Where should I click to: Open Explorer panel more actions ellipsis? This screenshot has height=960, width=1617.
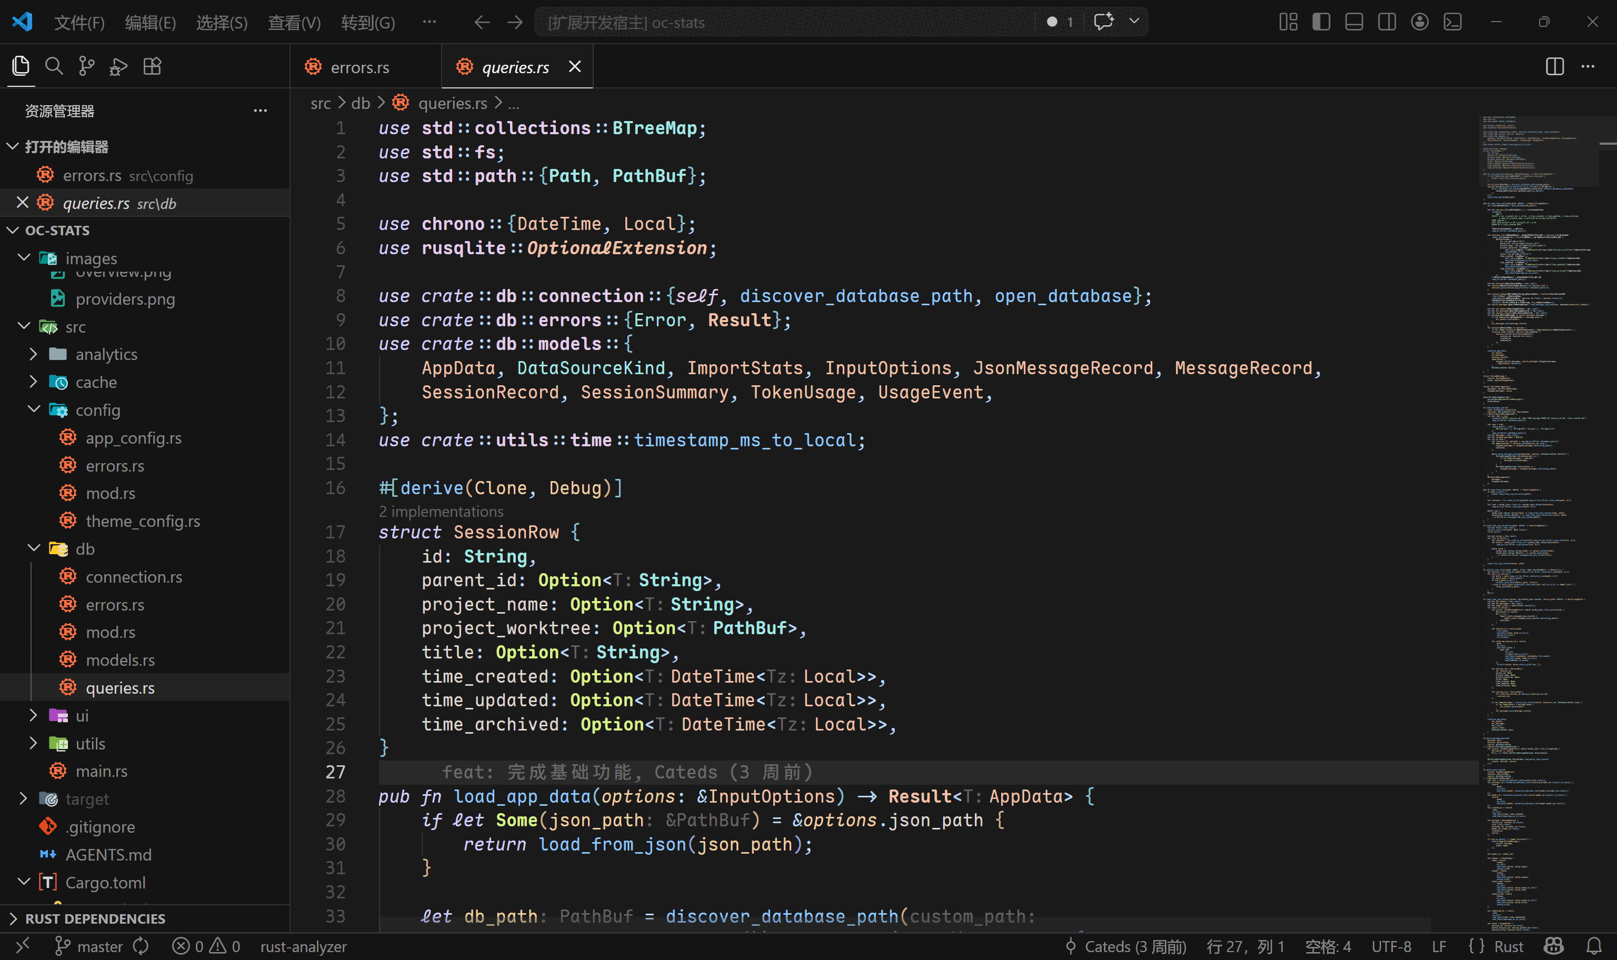pyautogui.click(x=260, y=111)
